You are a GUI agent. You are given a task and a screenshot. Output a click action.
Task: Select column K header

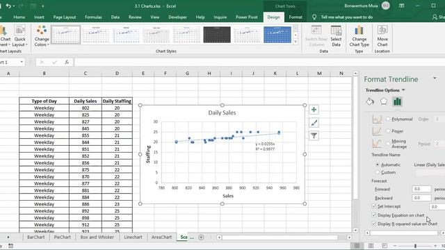coord(275,73)
